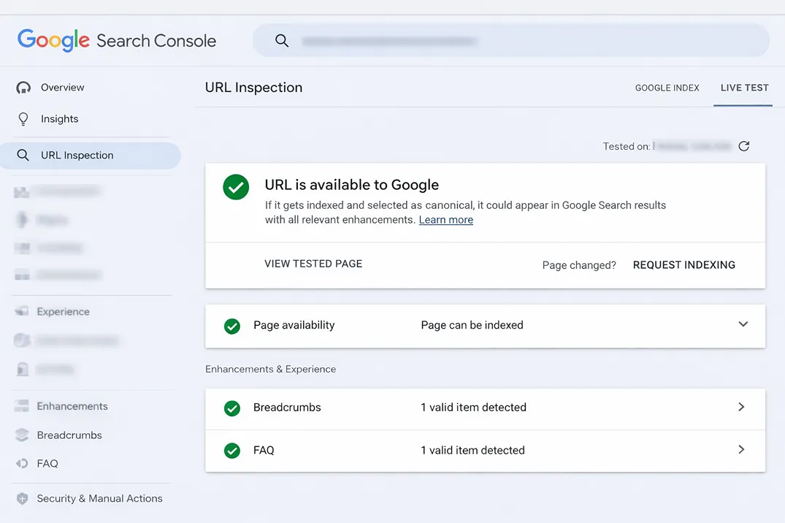Open the Experience section in the sidebar
The image size is (785, 523).
click(61, 311)
